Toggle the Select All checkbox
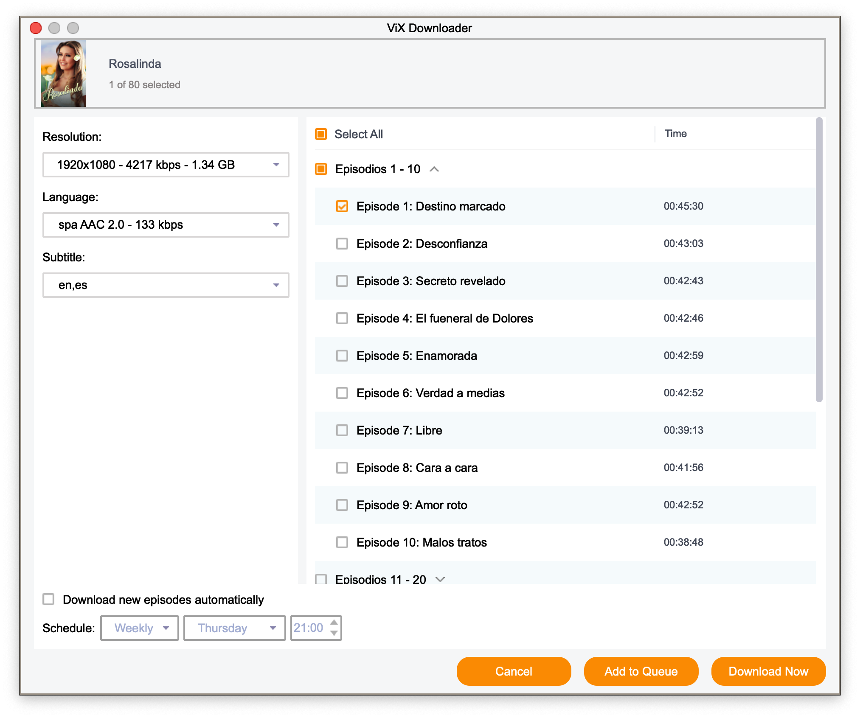Viewport: 860px width, 718px height. click(x=321, y=134)
